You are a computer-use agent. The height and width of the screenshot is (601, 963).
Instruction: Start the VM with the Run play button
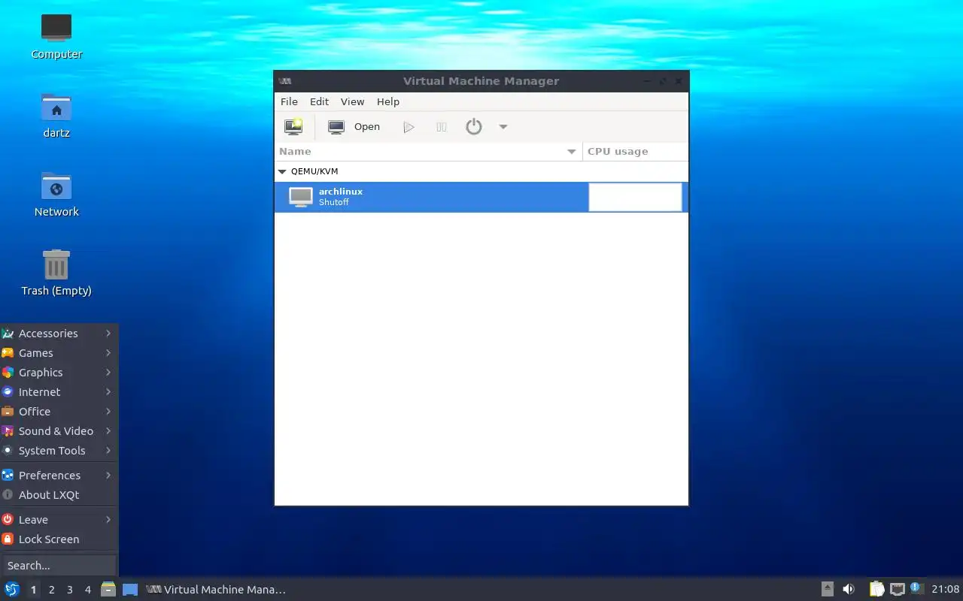[409, 127]
